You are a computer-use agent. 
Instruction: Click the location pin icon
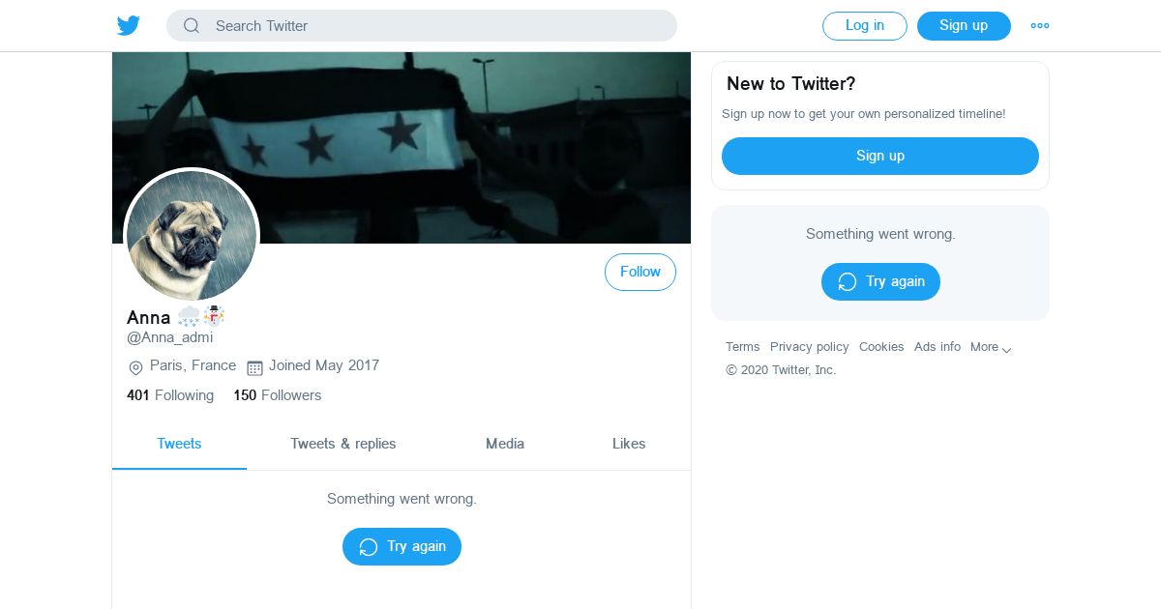pyautogui.click(x=135, y=367)
